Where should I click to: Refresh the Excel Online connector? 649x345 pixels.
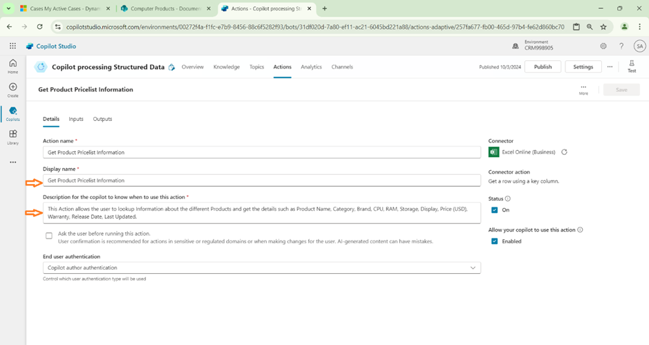coord(564,152)
